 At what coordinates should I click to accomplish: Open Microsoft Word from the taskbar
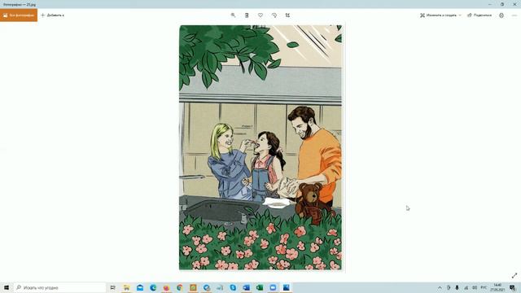point(246,287)
